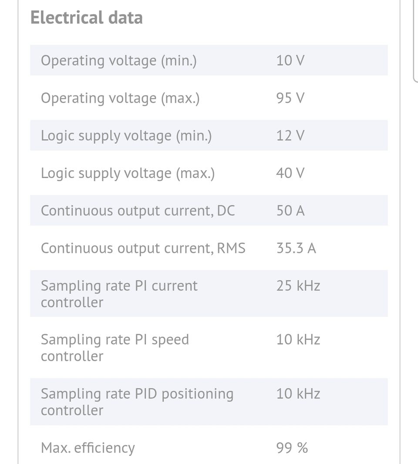Viewport: 418px width, 464px height.
Task: Click the 99 % efficiency value
Action: 292,448
